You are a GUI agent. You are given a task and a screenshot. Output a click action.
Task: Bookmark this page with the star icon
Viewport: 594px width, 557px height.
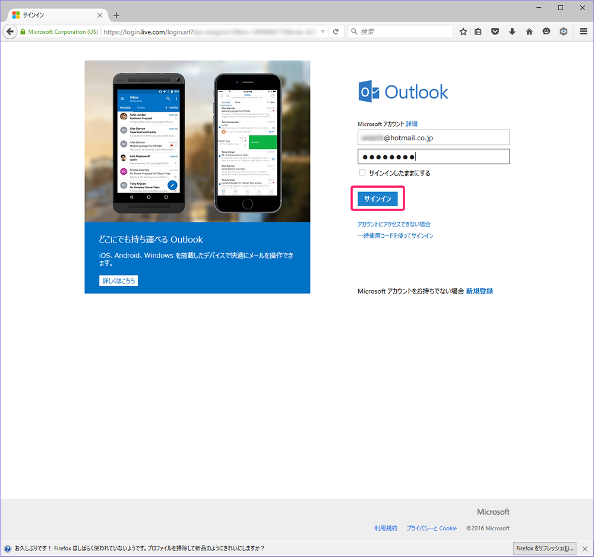click(463, 32)
